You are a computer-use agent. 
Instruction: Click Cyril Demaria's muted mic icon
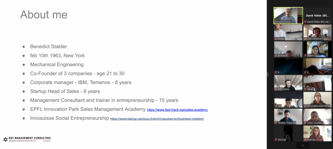[305, 39]
